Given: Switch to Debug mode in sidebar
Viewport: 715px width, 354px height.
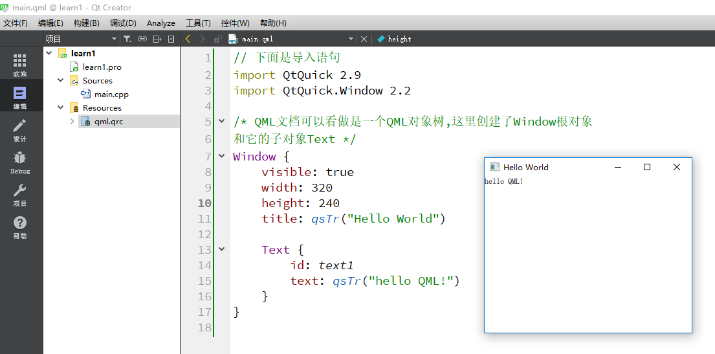Looking at the screenshot, I should click(x=19, y=163).
